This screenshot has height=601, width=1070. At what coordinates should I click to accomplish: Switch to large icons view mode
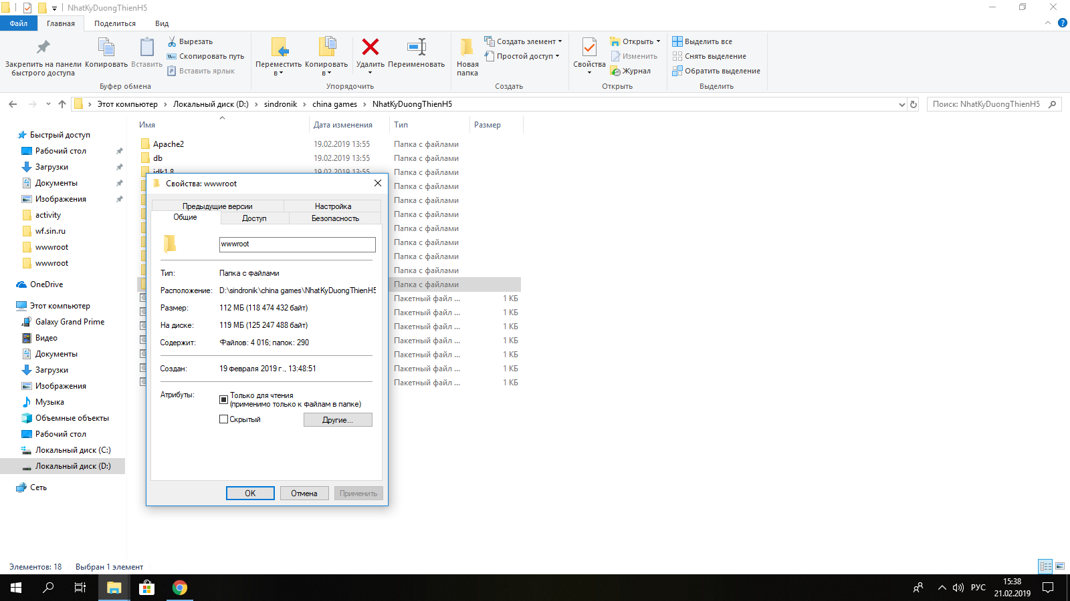1060,566
